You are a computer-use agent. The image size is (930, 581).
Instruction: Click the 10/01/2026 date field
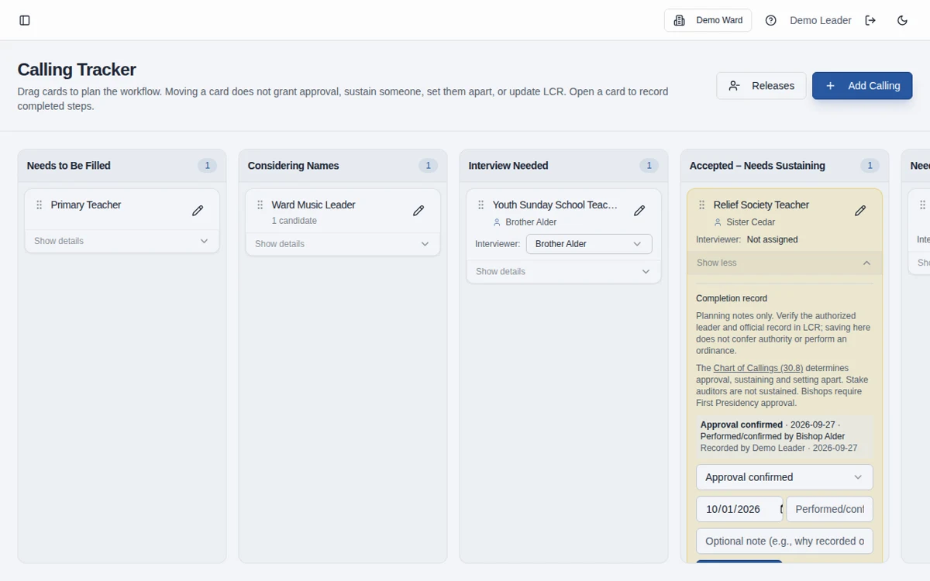point(739,509)
